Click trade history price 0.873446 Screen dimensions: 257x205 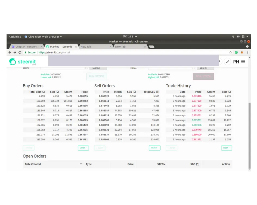[x=197, y=96]
